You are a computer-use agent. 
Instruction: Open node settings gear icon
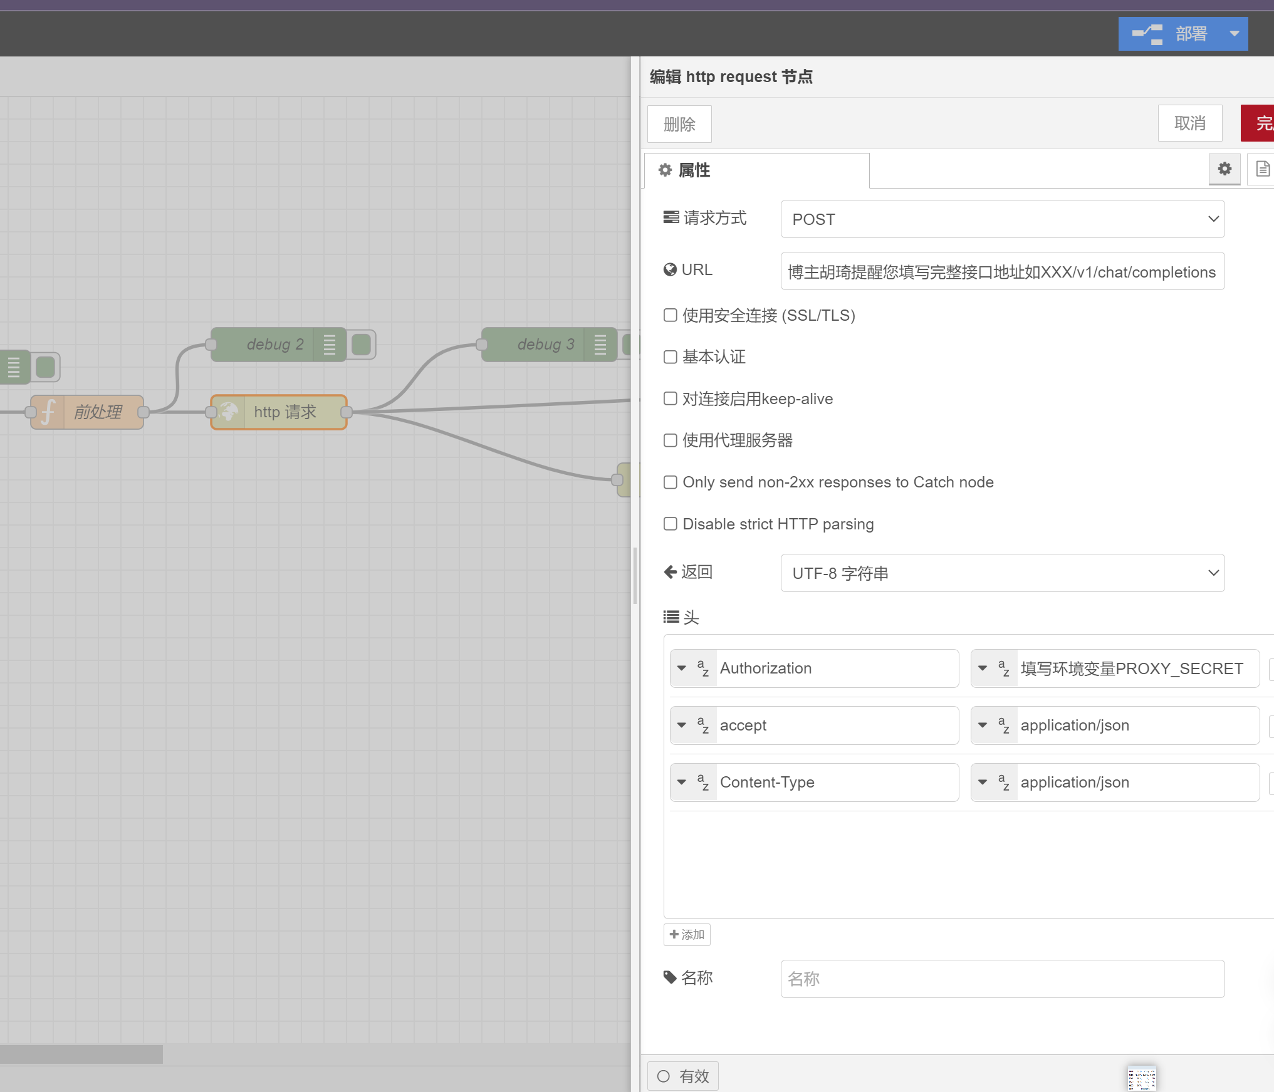[x=1224, y=169]
